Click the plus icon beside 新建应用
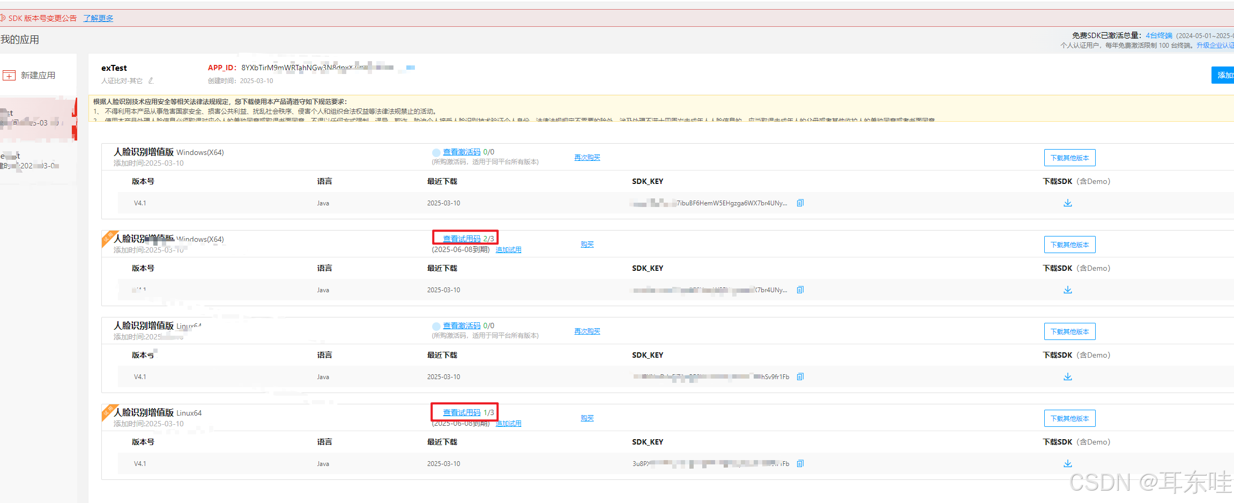The width and height of the screenshot is (1234, 503). point(9,75)
